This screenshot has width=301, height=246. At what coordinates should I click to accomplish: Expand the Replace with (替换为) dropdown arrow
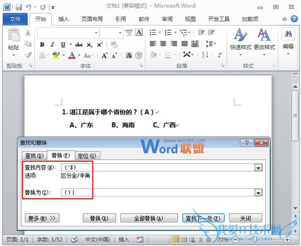[x=259, y=192]
